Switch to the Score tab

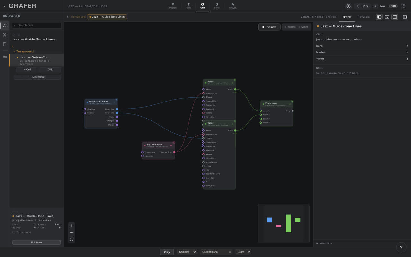click(217, 6)
